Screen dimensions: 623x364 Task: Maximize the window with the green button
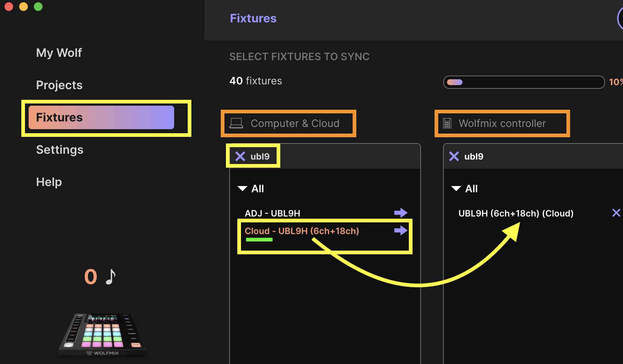coord(38,7)
